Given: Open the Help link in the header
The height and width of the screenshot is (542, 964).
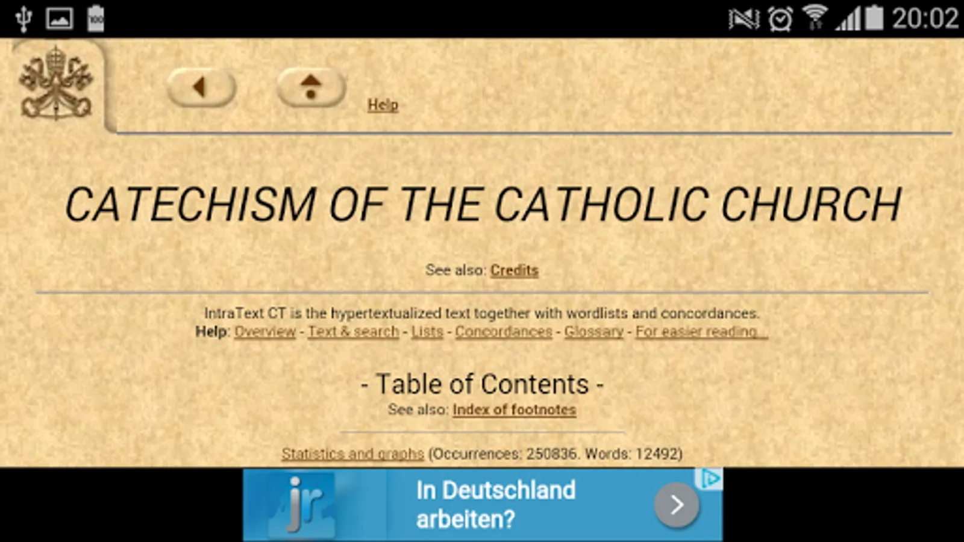Looking at the screenshot, I should click(x=383, y=105).
